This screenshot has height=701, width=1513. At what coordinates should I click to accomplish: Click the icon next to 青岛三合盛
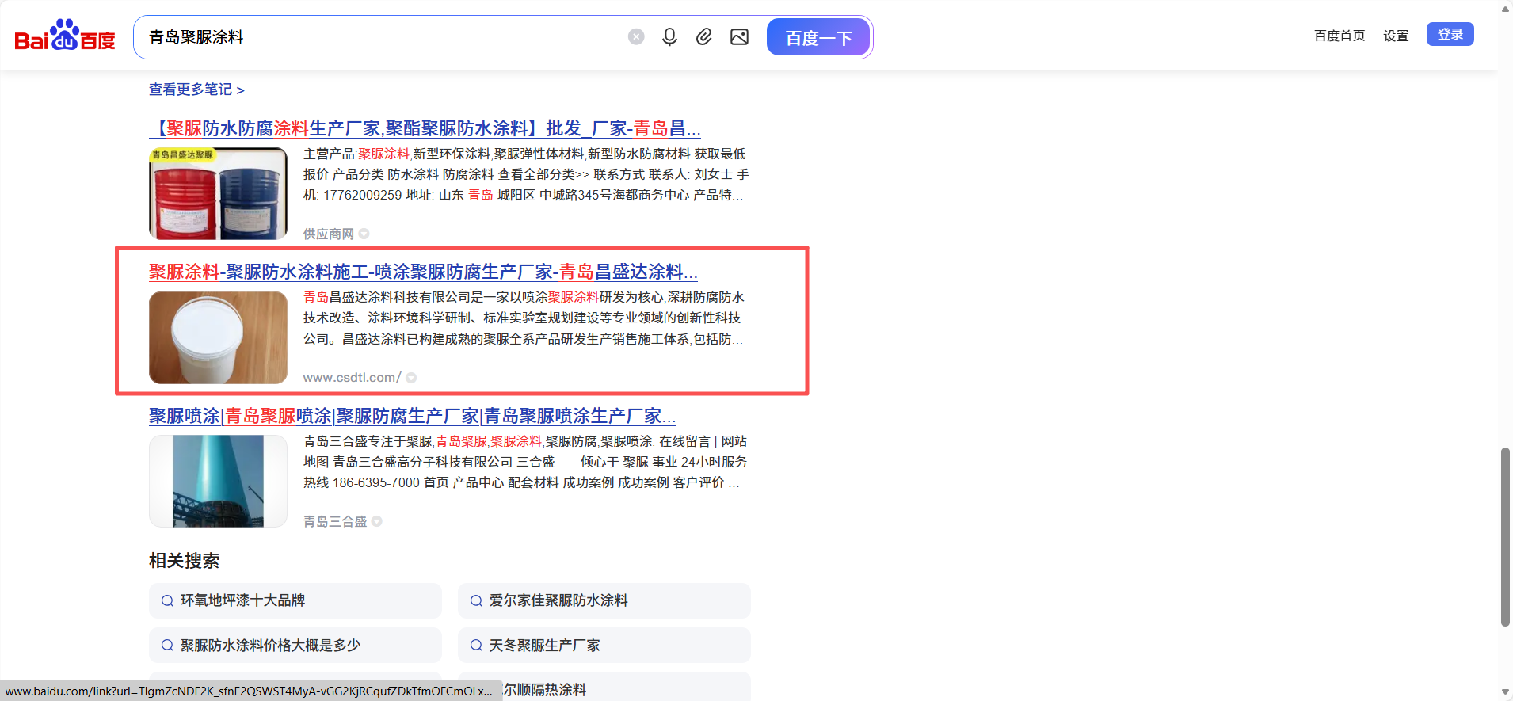[x=377, y=521]
